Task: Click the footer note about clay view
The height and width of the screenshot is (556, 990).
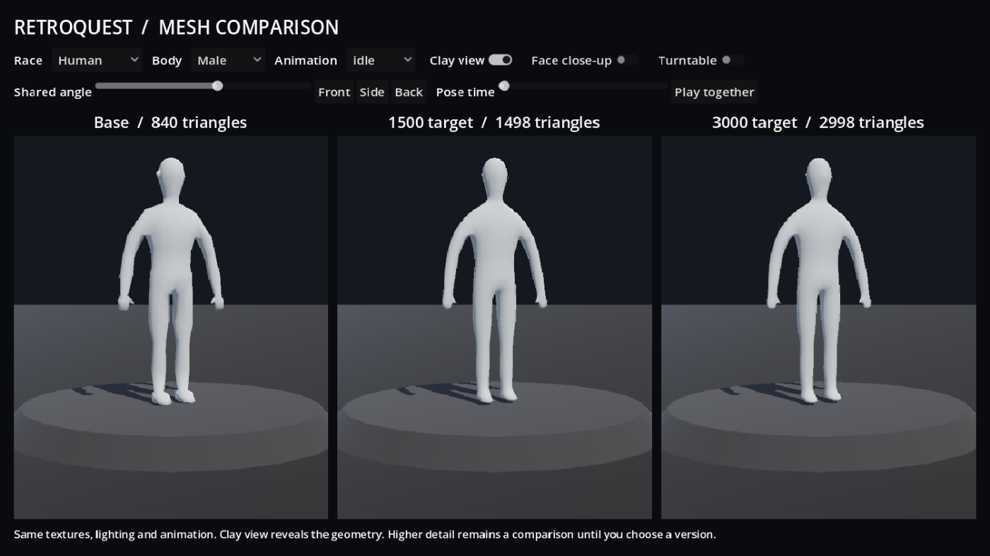Action: pyautogui.click(x=365, y=534)
